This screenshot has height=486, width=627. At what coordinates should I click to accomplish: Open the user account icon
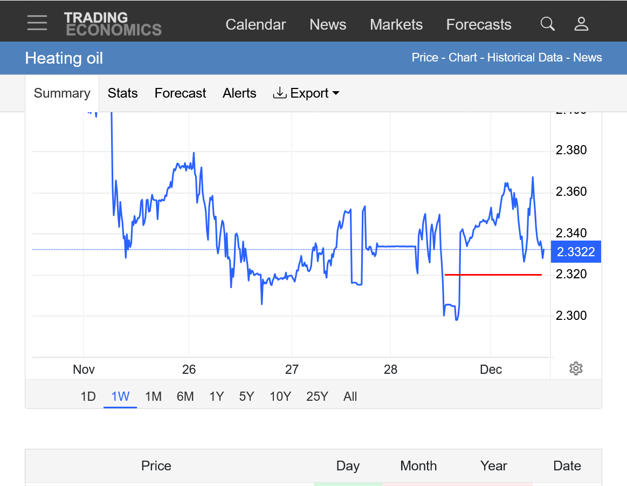[581, 24]
